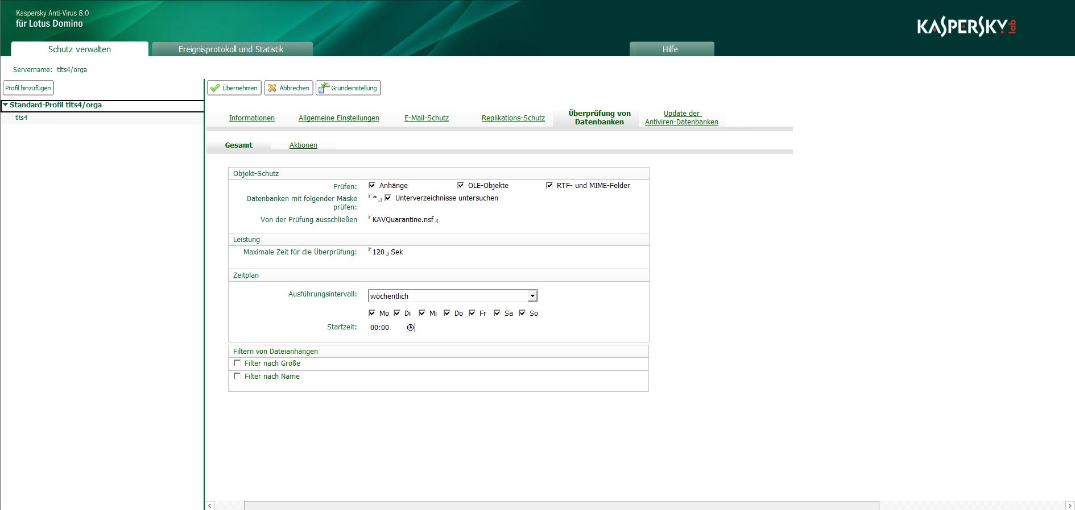Click the Abbrechen cancel X icon

(x=272, y=88)
